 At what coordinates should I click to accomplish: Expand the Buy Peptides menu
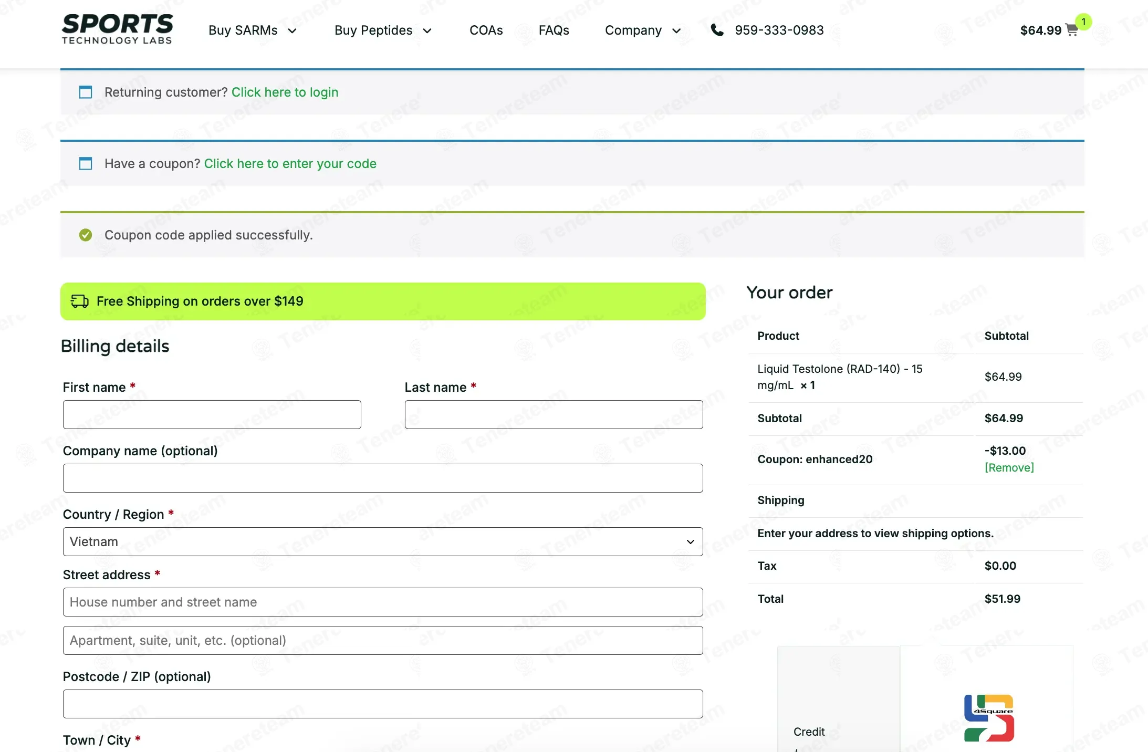(x=383, y=30)
